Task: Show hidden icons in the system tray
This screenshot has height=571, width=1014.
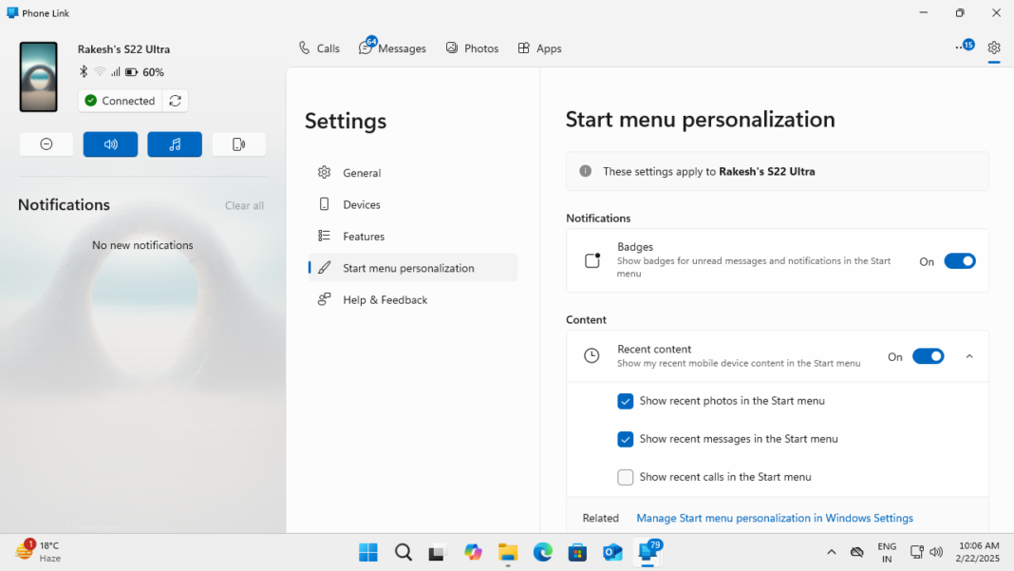Action: point(832,551)
